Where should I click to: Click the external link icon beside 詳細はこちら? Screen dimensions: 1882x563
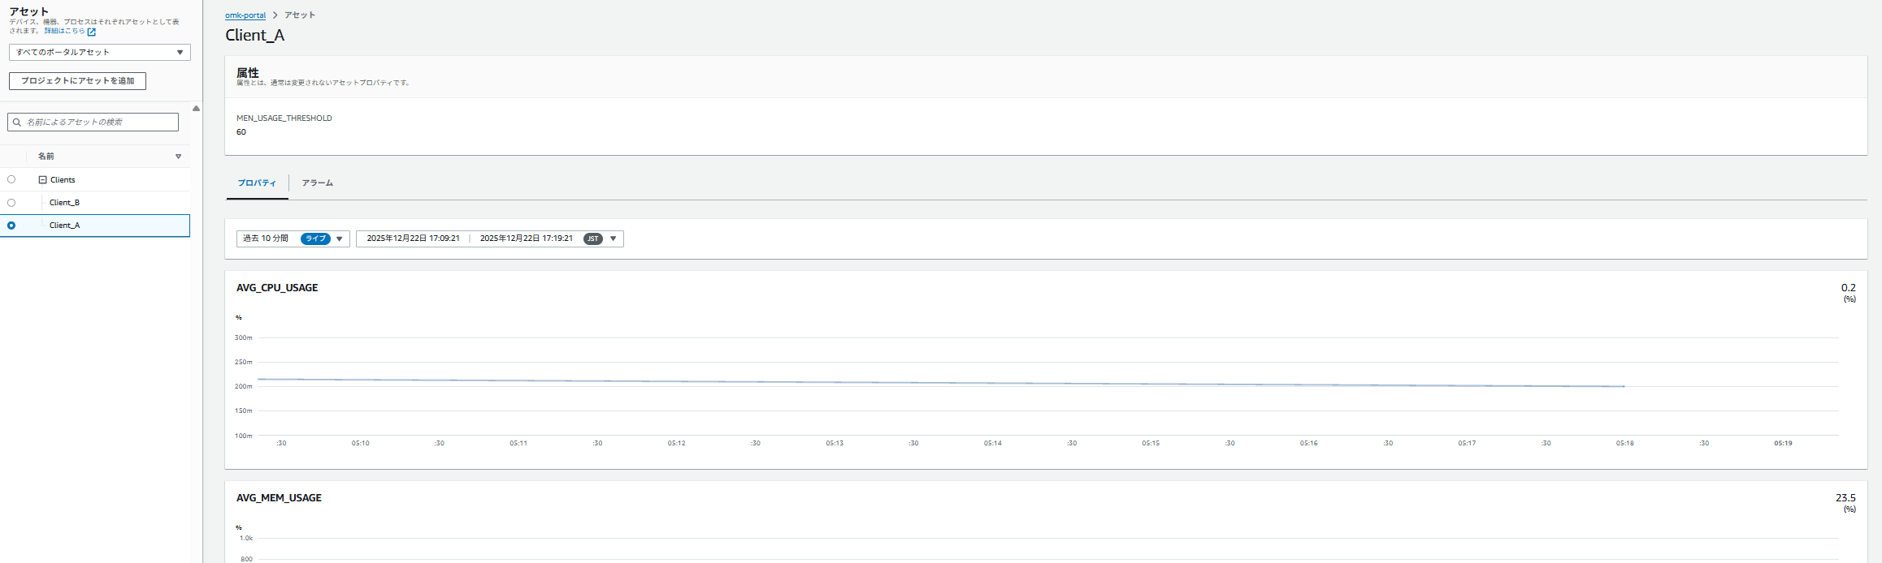coord(92,32)
